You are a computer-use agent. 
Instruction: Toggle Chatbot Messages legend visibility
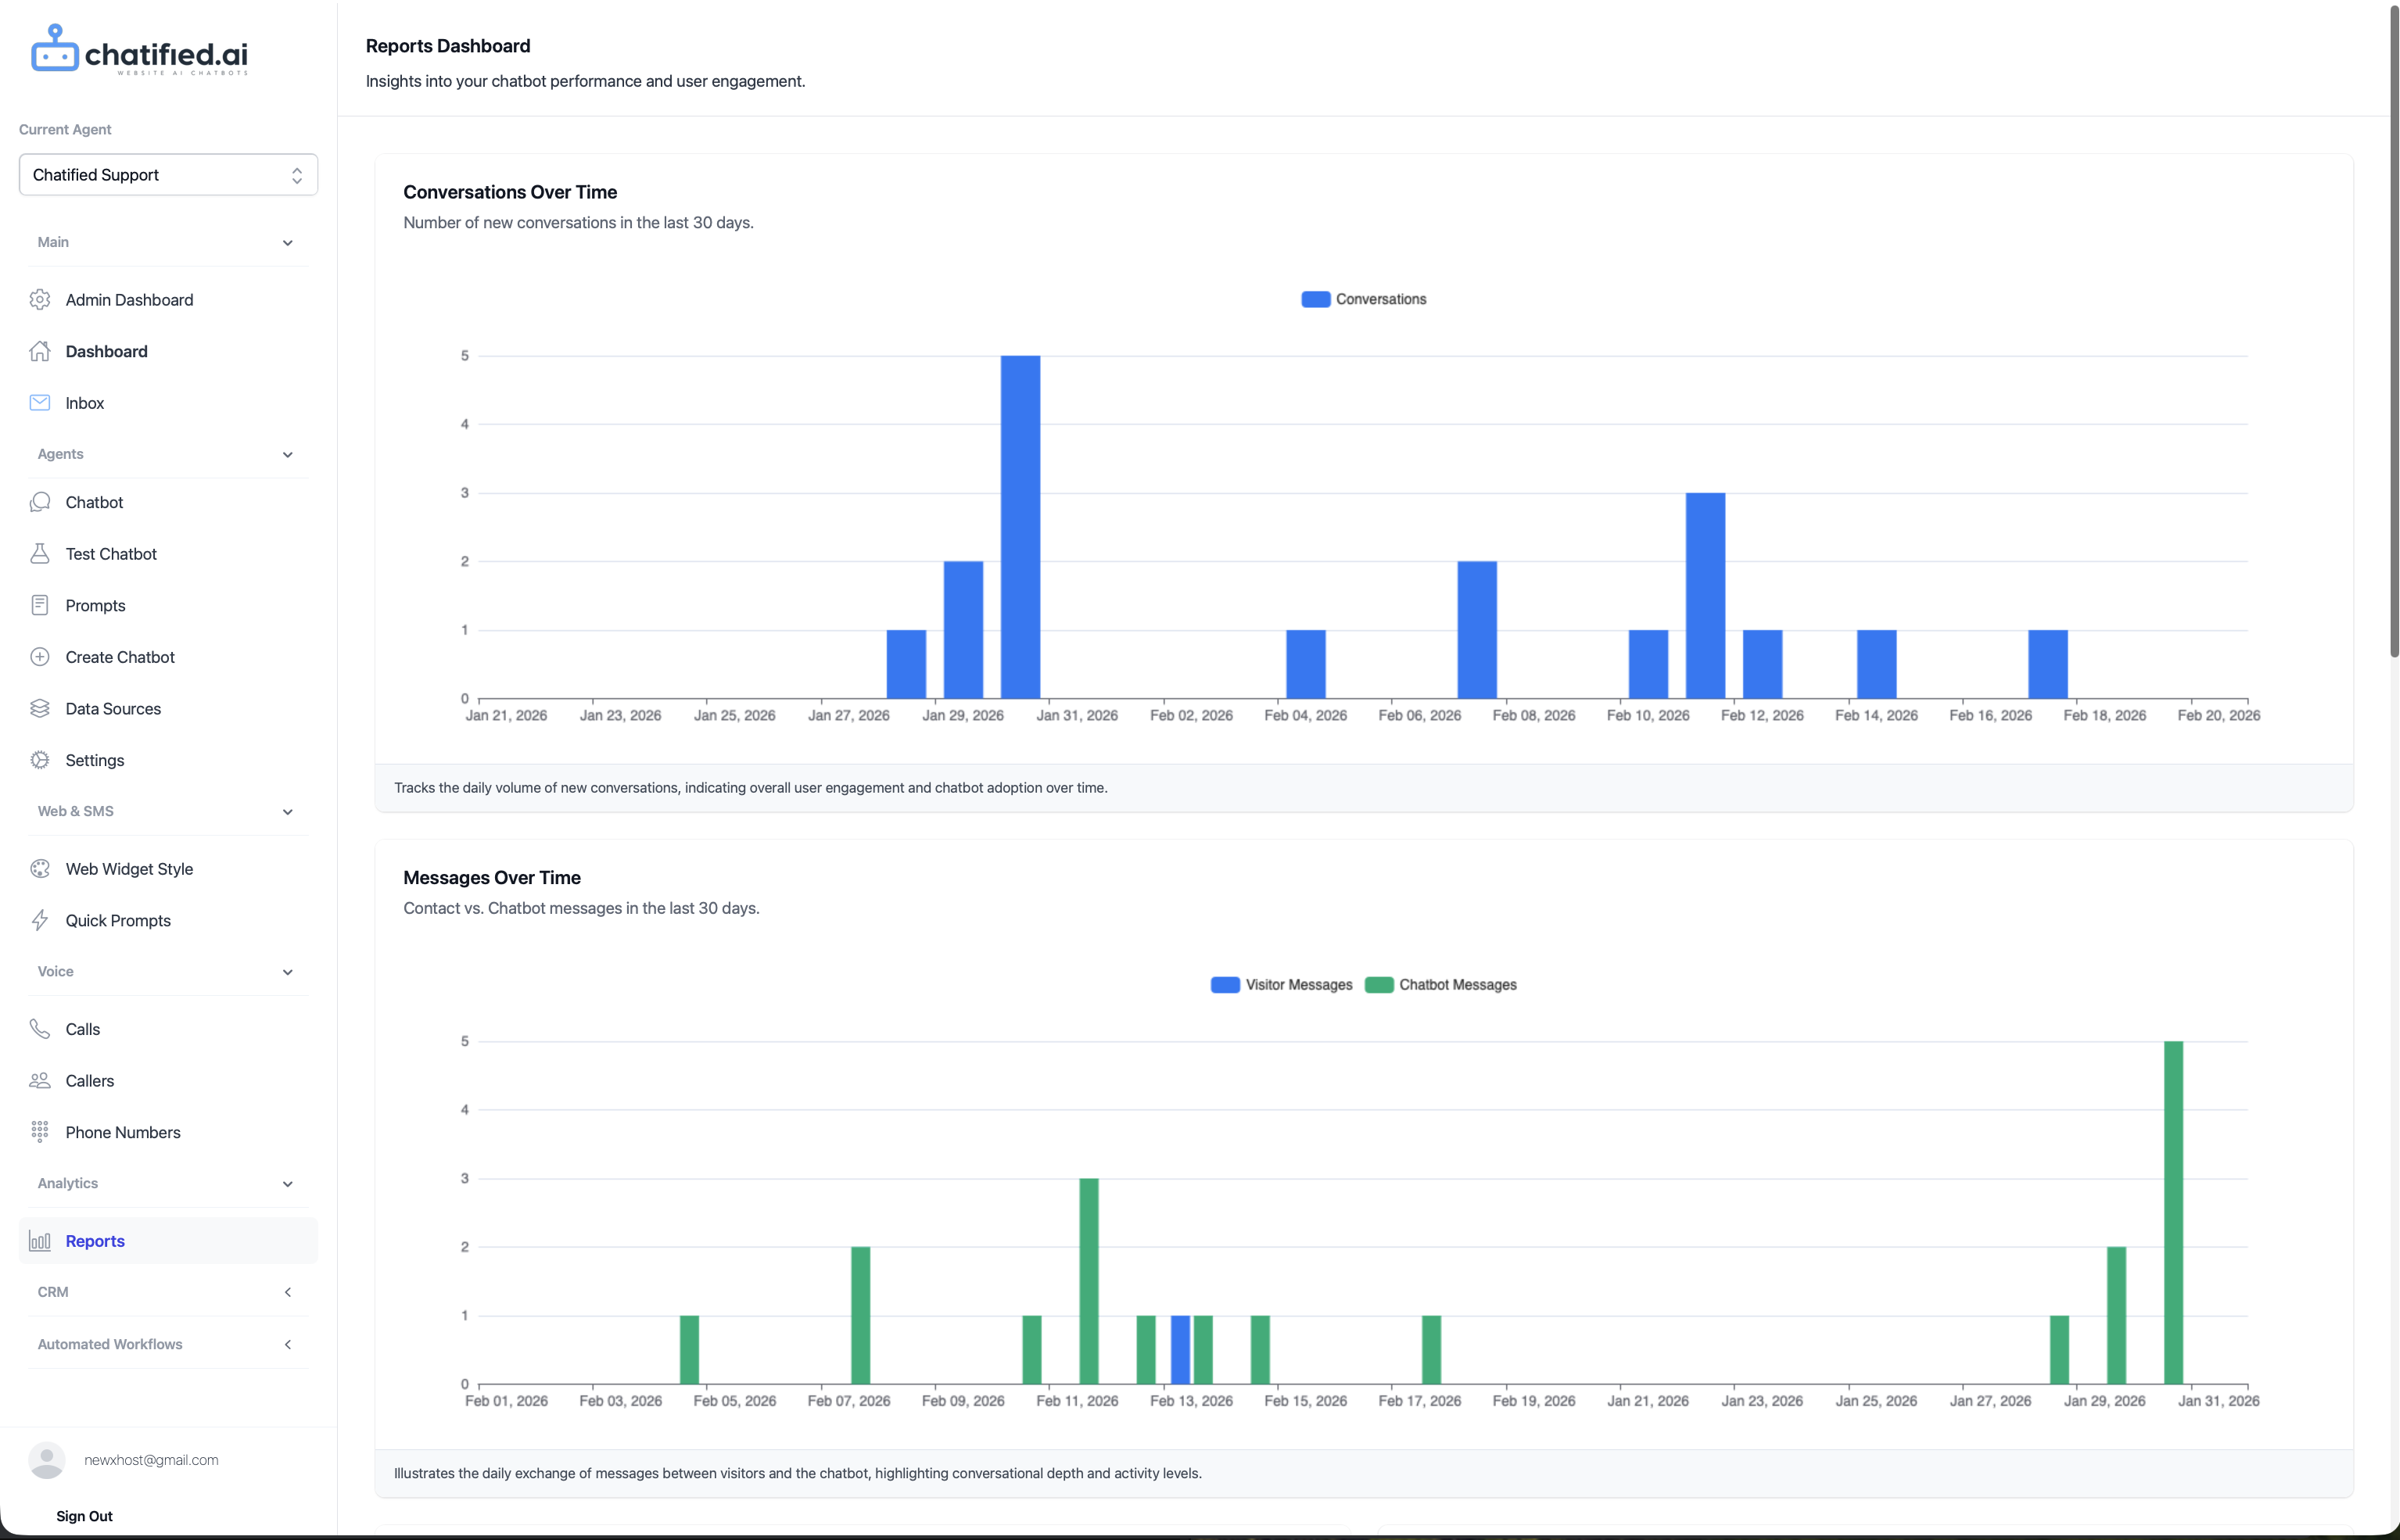[x=1440, y=985]
